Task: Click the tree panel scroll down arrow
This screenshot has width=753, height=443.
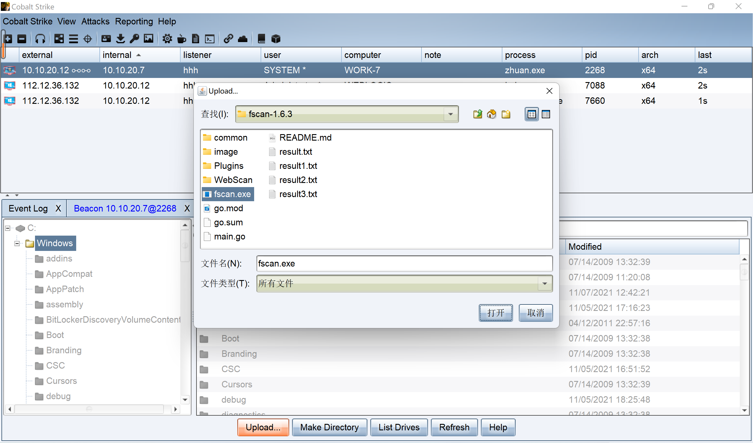Action: pos(185,400)
